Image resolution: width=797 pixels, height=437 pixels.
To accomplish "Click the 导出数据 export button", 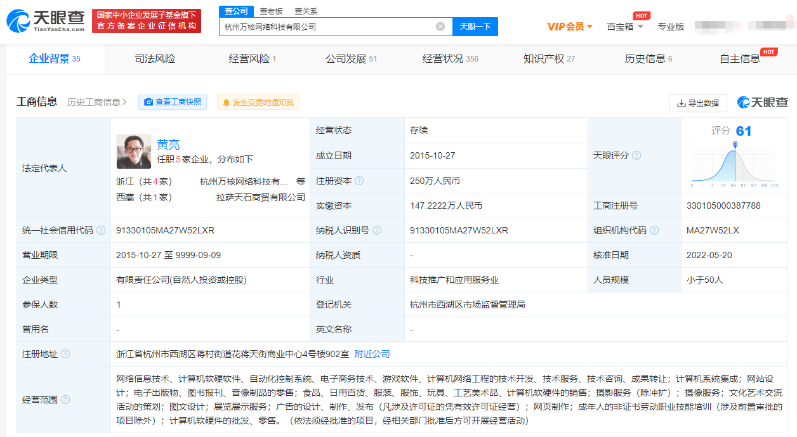I will tap(698, 103).
